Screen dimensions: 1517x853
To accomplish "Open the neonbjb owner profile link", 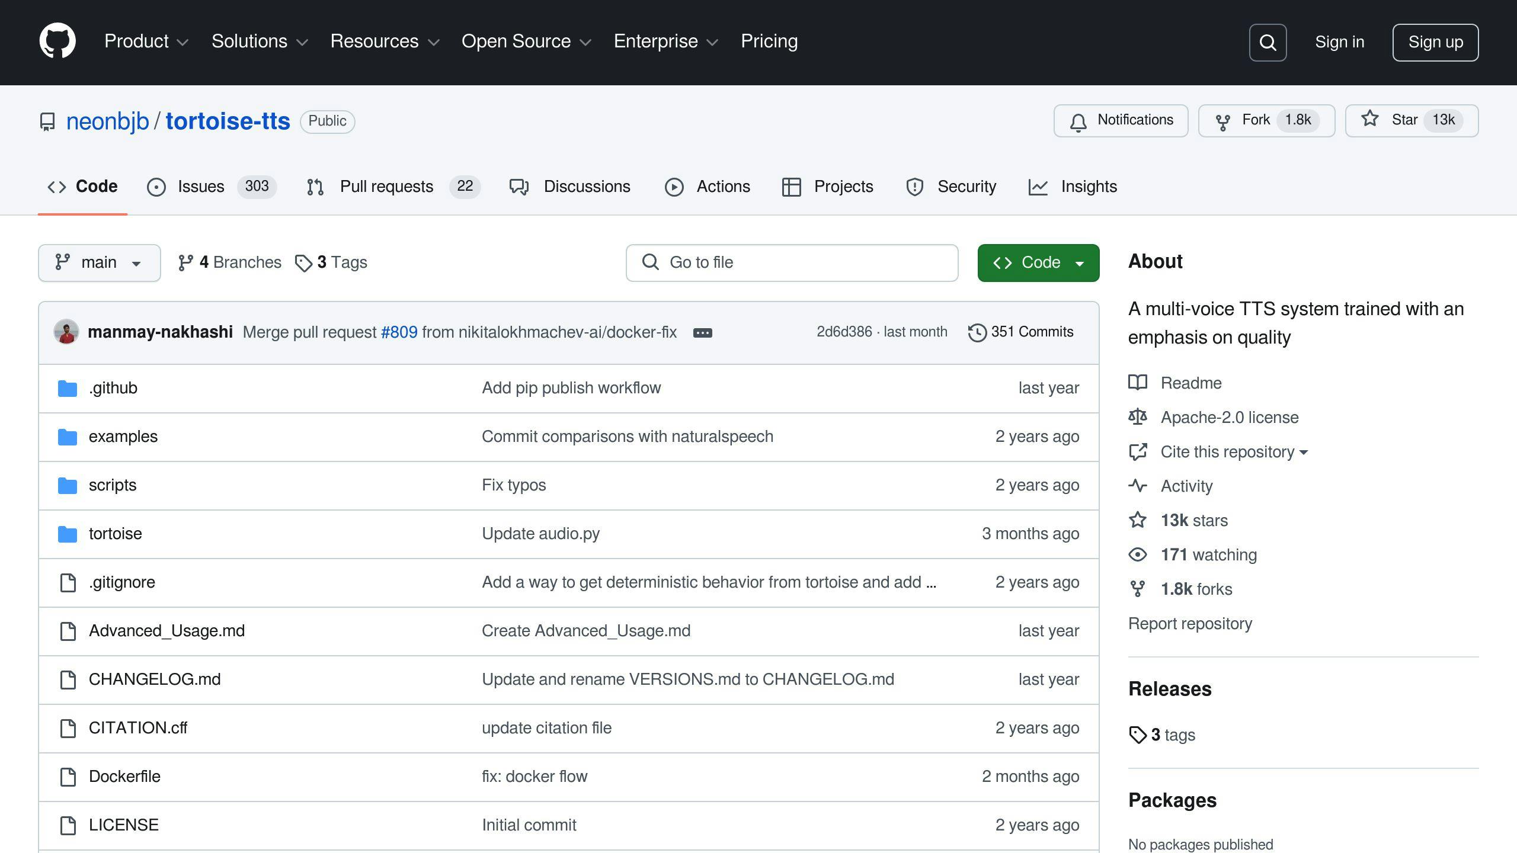I will tap(107, 121).
